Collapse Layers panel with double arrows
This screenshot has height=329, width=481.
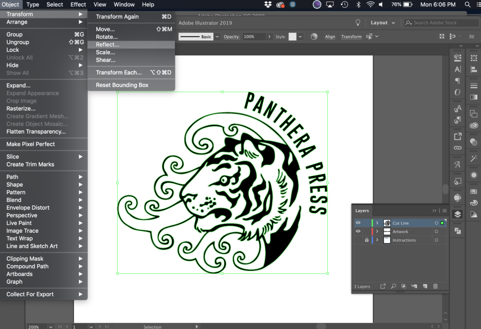coord(434,211)
